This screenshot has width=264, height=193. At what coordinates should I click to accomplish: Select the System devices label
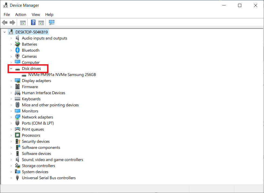[35, 172]
